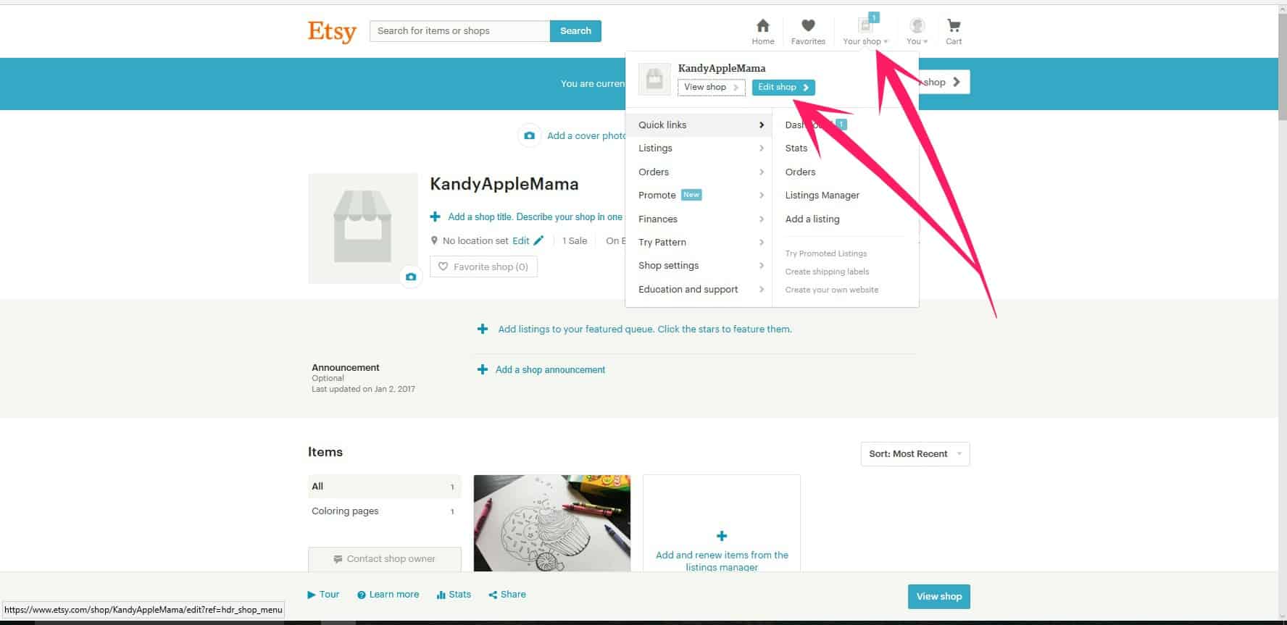Expand Quick links submenu
Screen dimensions: 1287x625
click(x=699, y=125)
